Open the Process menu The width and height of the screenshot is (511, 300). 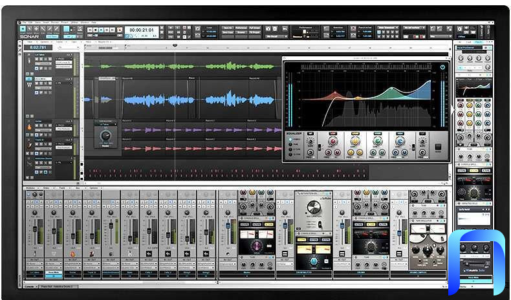coord(55,23)
